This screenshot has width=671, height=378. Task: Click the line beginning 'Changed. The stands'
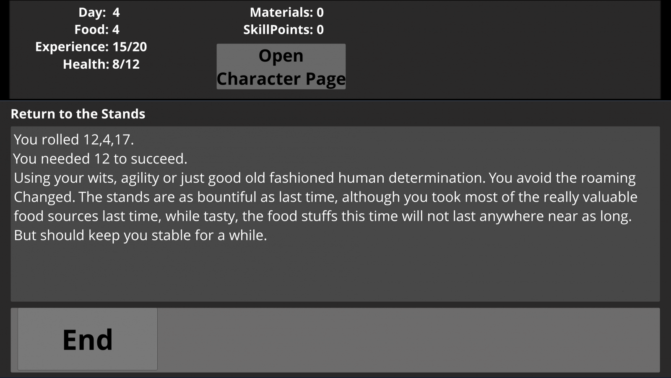click(x=325, y=197)
